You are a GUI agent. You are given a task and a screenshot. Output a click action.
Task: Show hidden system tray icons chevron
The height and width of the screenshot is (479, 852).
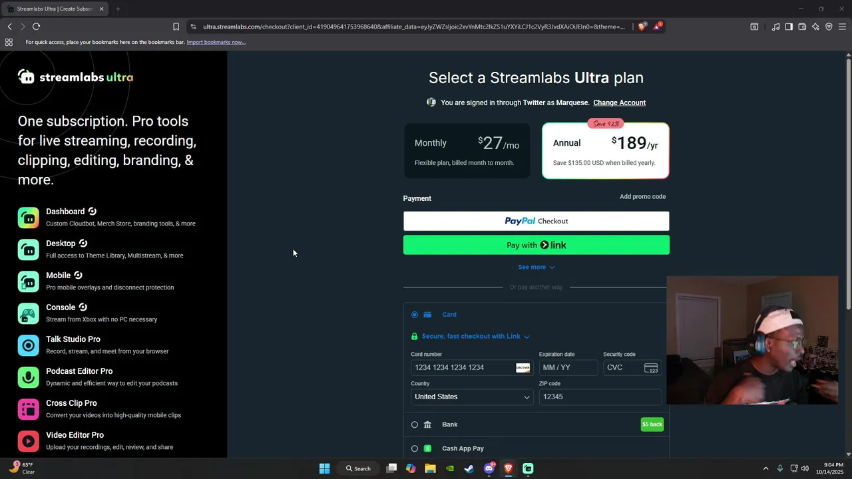765,468
